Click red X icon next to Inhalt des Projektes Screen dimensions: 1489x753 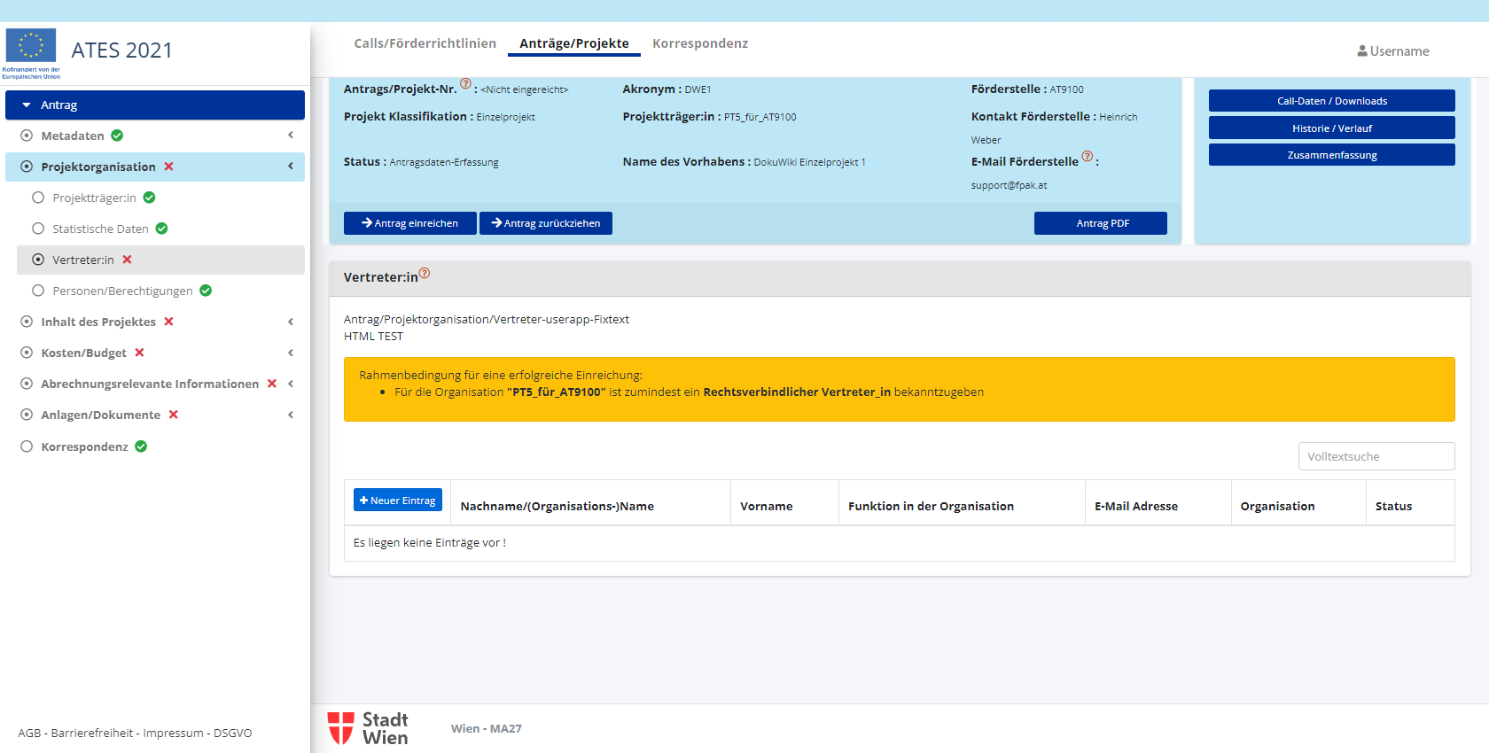click(x=168, y=322)
